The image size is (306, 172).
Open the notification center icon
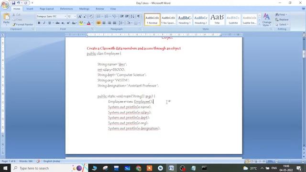(299, 168)
